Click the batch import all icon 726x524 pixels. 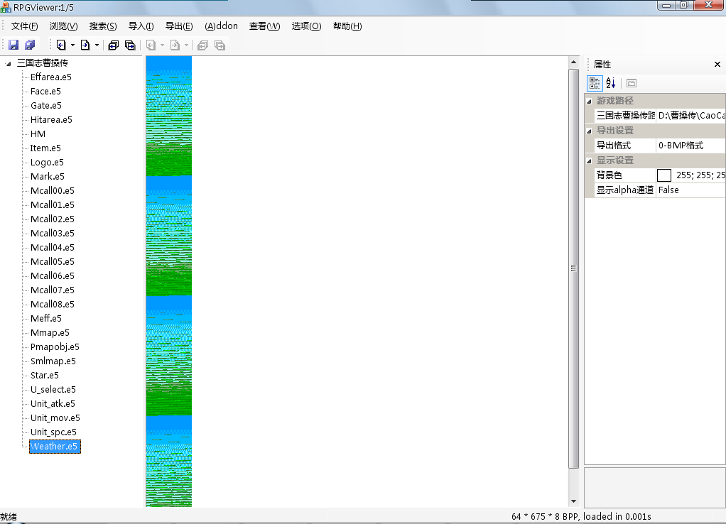coord(114,45)
